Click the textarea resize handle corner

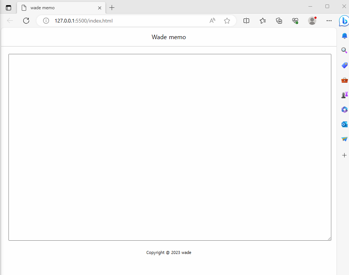tap(329, 239)
